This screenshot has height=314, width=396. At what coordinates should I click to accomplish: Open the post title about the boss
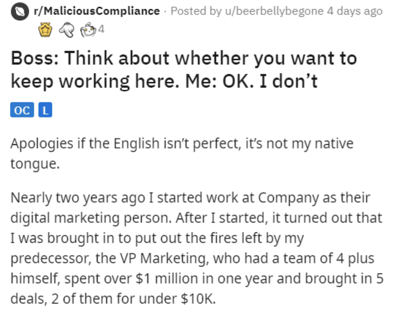point(184,69)
